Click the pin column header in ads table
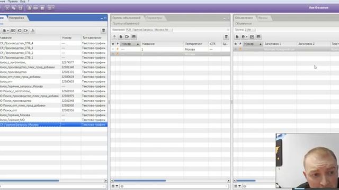 coord(240,44)
